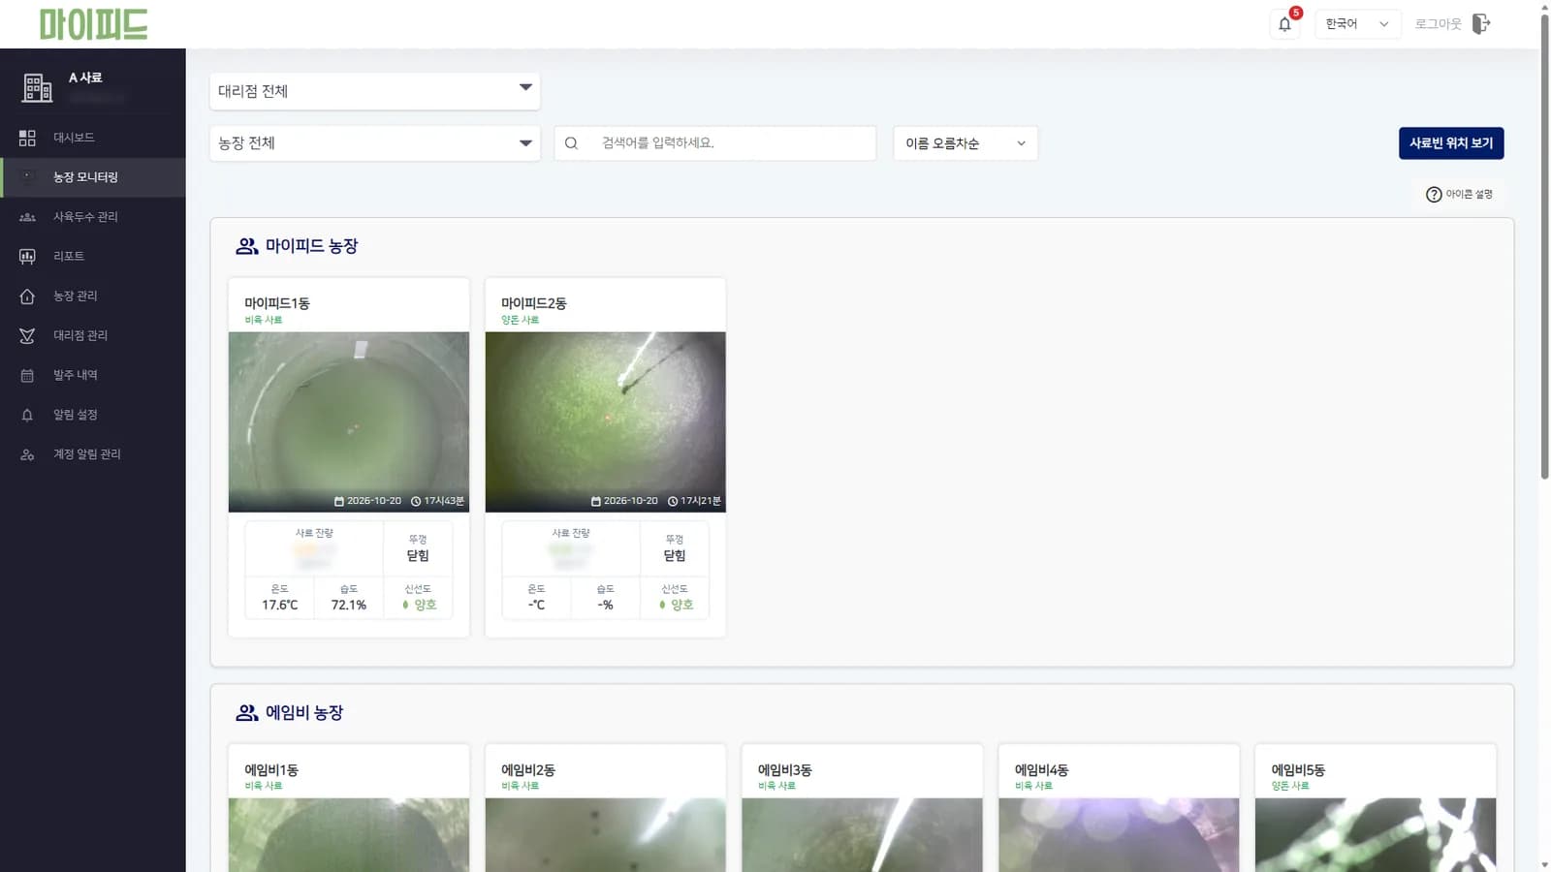Image resolution: width=1551 pixels, height=872 pixels.
Task: Click the 신선도 leaf icon on 마이피드1동
Action: point(405,605)
